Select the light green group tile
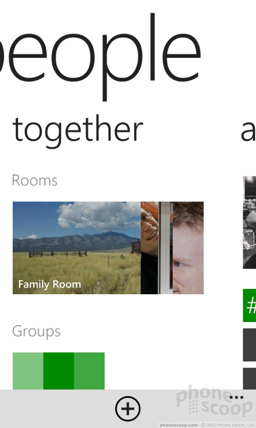This screenshot has width=256, height=428. point(28,371)
